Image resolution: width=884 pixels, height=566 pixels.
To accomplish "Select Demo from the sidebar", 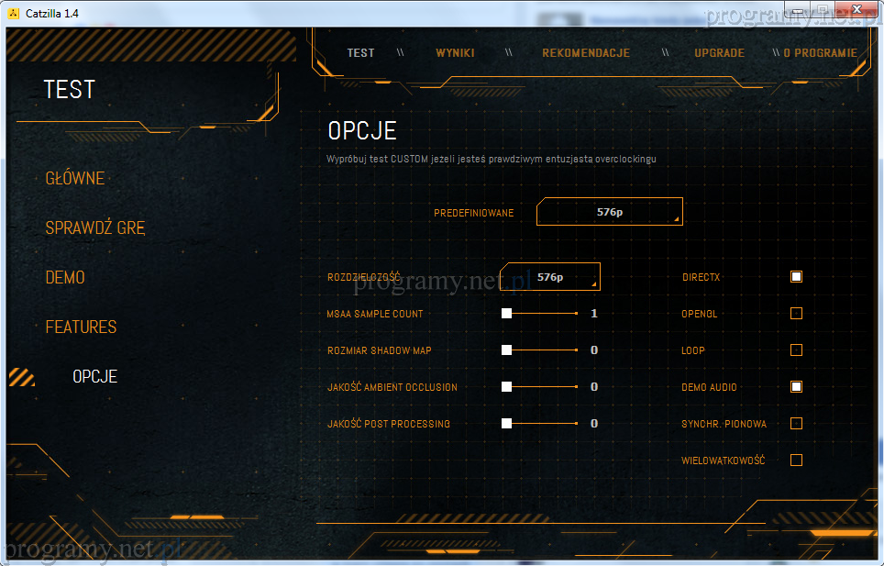I will click(x=65, y=277).
